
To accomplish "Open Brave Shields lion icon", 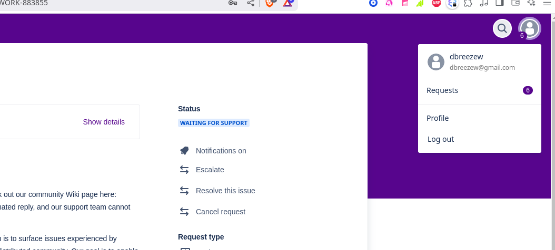I will pyautogui.click(x=270, y=3).
